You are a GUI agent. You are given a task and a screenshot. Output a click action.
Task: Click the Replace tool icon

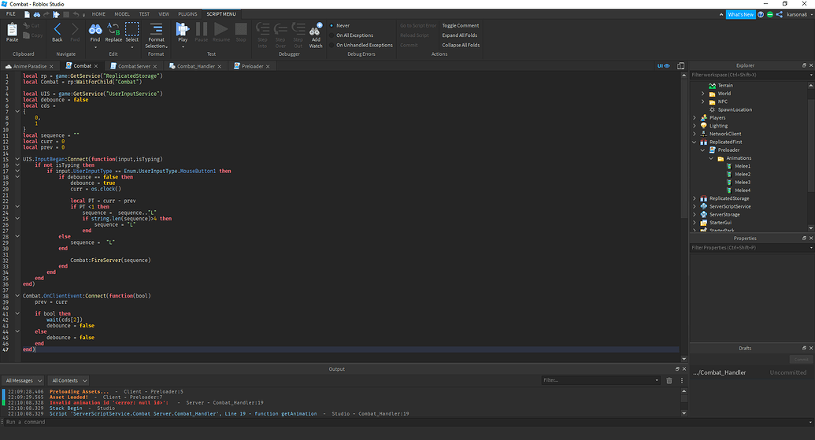click(x=113, y=28)
